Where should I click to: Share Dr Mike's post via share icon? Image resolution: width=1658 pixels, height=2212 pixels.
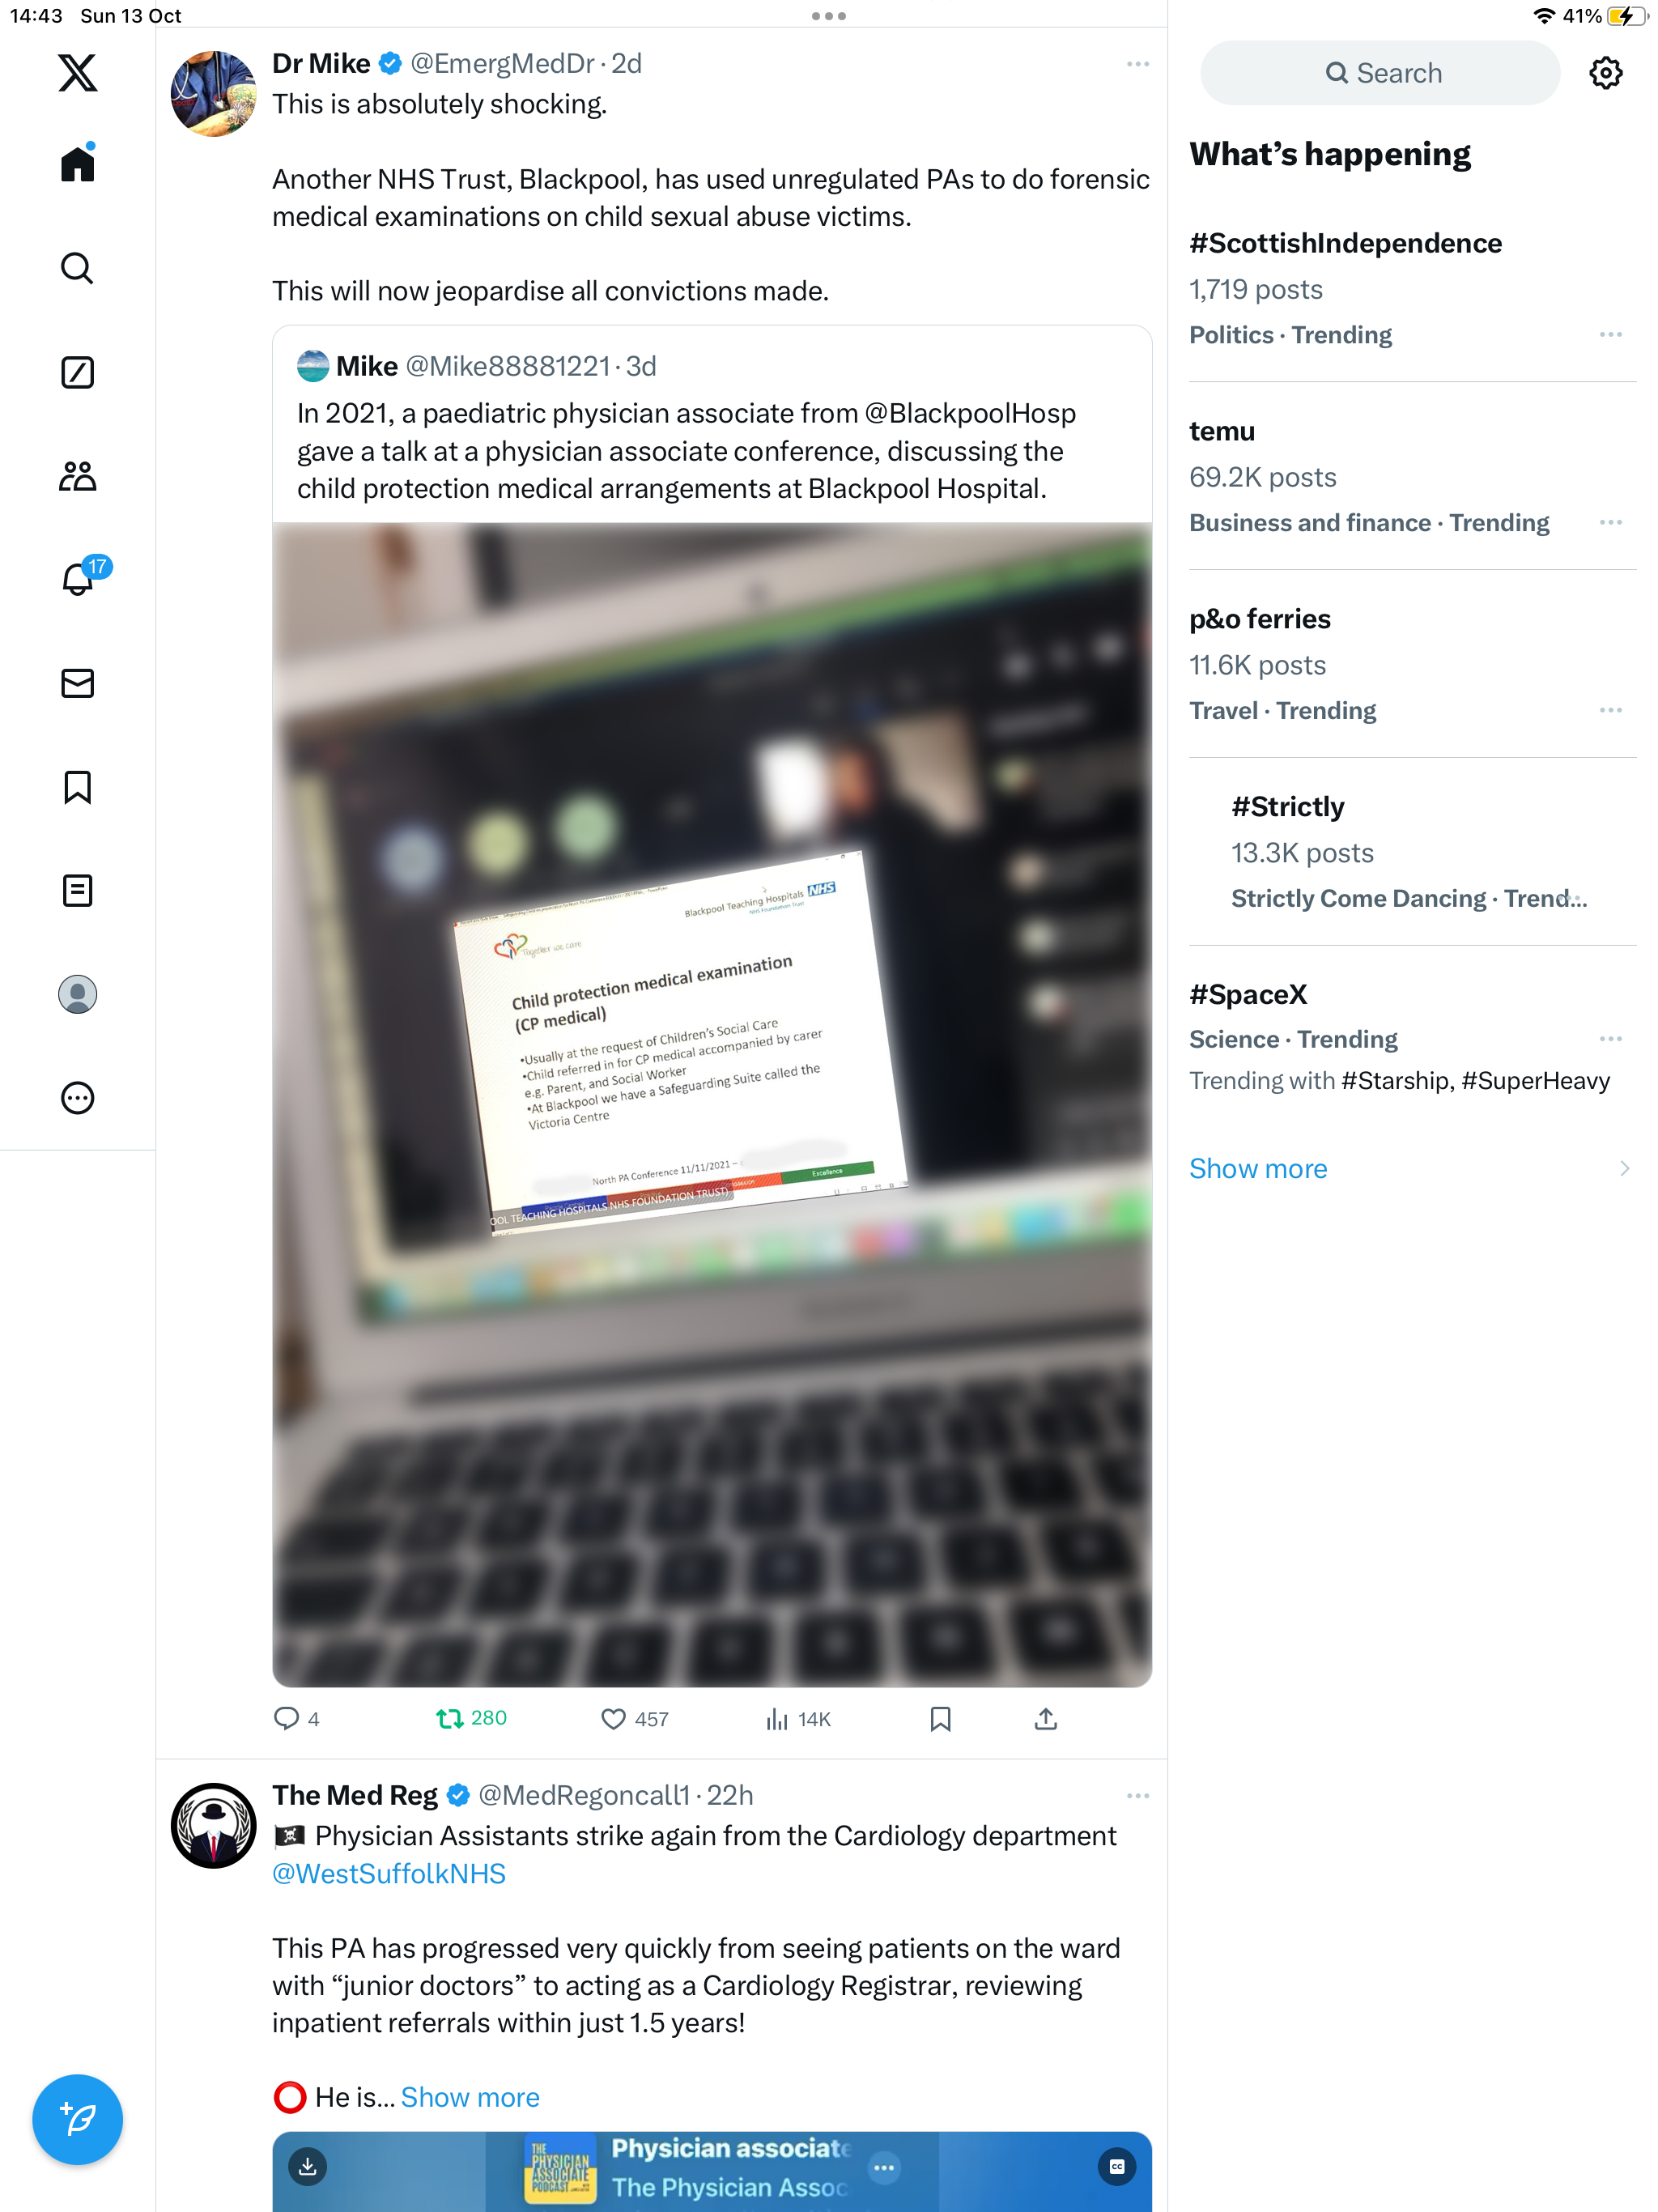(1045, 1718)
